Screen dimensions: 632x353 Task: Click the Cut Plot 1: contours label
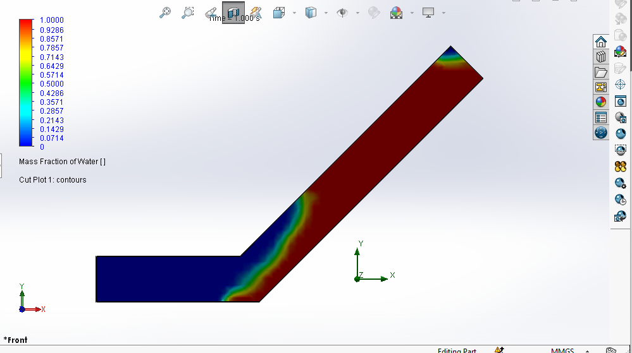tap(53, 180)
